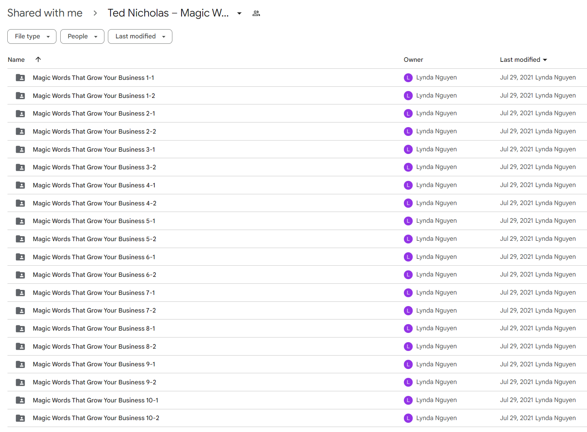Select Magic Words That Grow Your Business 6-2
The width and height of the screenshot is (587, 432).
[x=94, y=275]
